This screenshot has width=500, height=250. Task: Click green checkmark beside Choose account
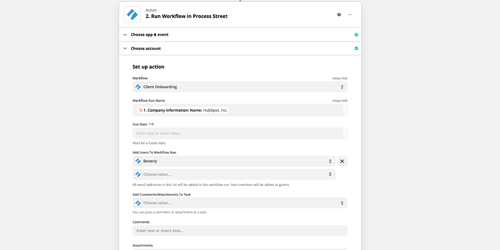pyautogui.click(x=356, y=48)
